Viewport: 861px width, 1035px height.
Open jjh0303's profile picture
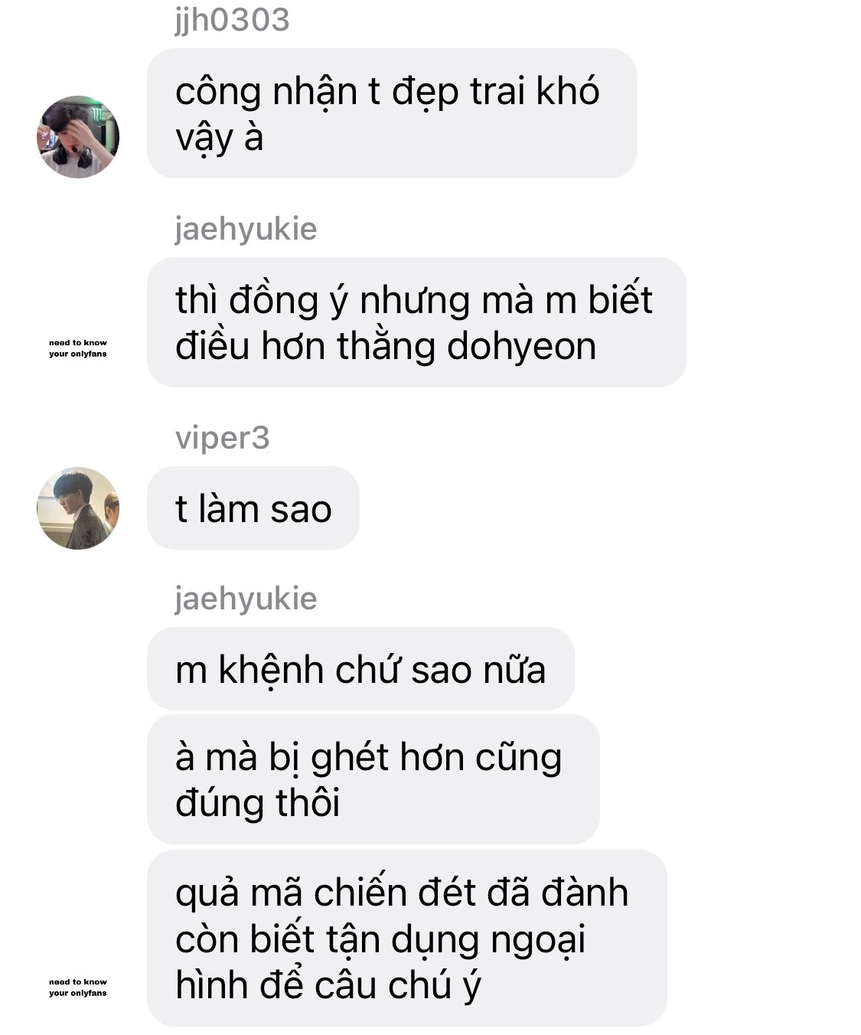[78, 137]
